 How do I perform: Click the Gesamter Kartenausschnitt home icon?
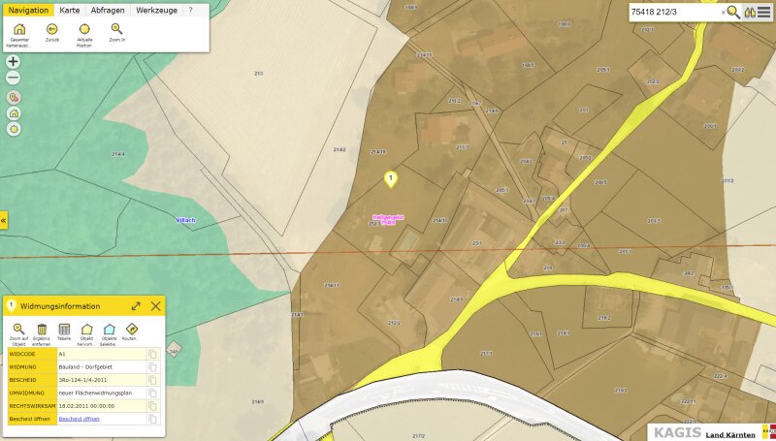coord(19,29)
